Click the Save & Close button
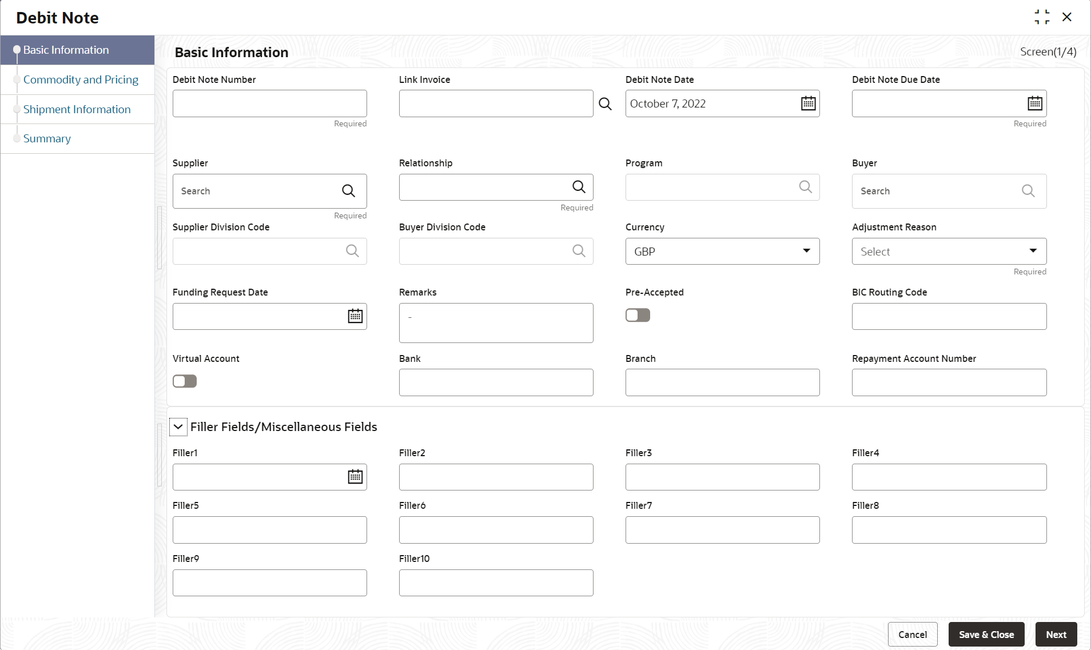 click(x=986, y=635)
